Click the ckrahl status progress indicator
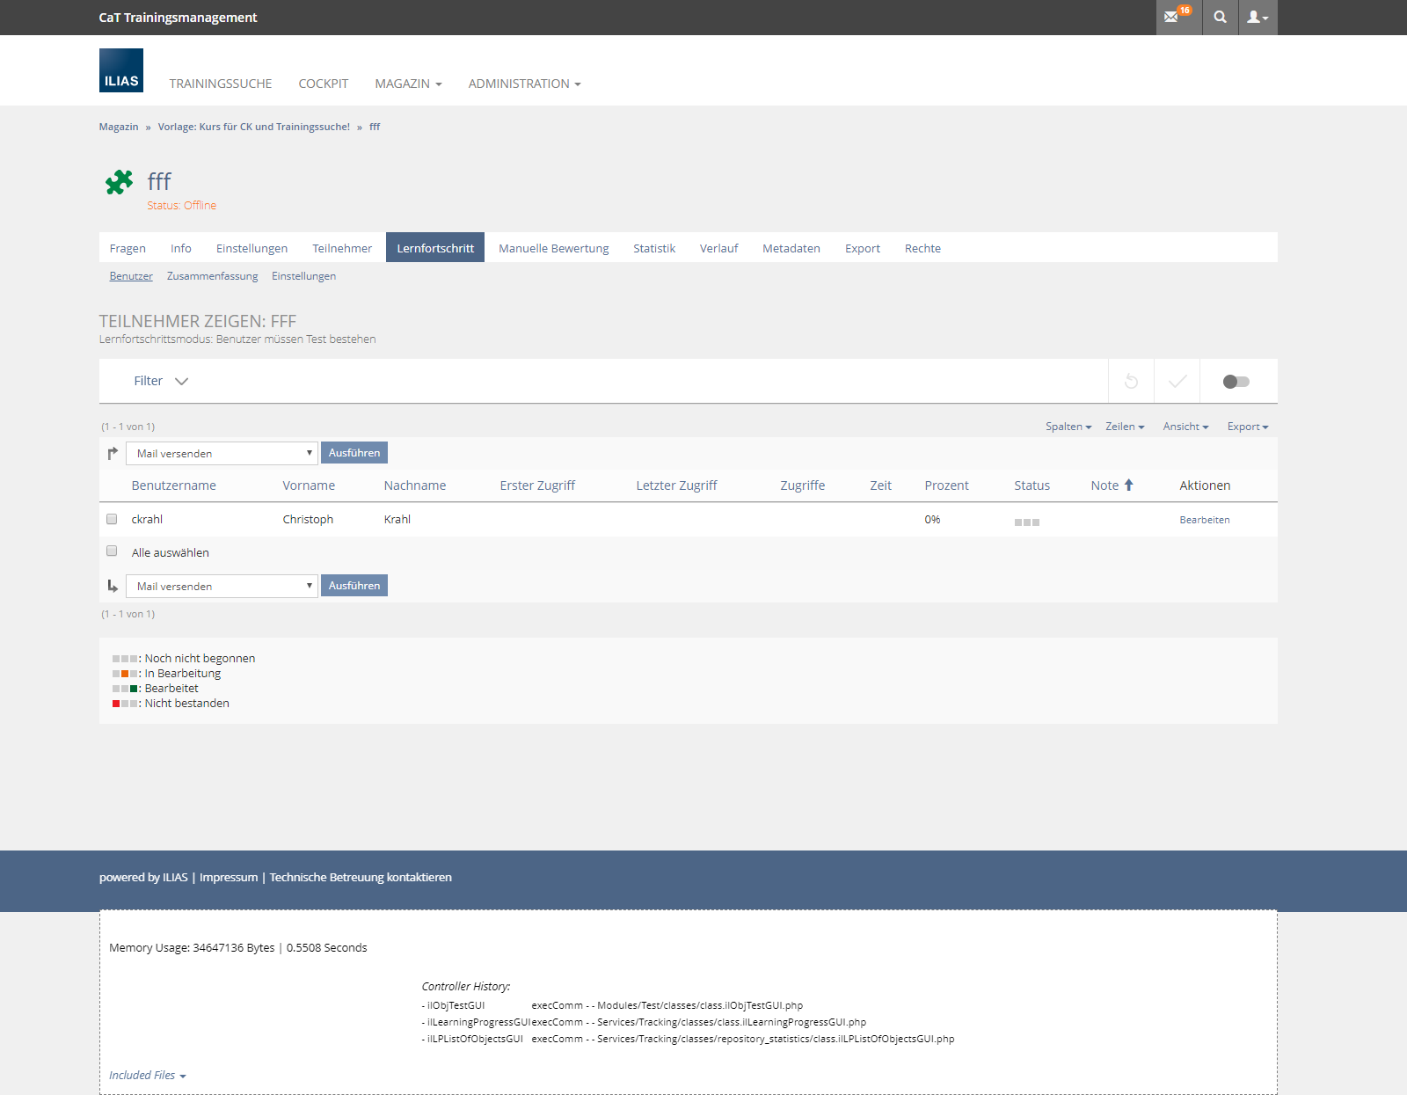 pos(1026,522)
